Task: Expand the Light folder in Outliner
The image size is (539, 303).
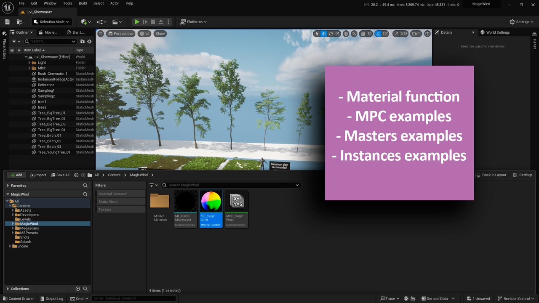Action: pos(29,62)
